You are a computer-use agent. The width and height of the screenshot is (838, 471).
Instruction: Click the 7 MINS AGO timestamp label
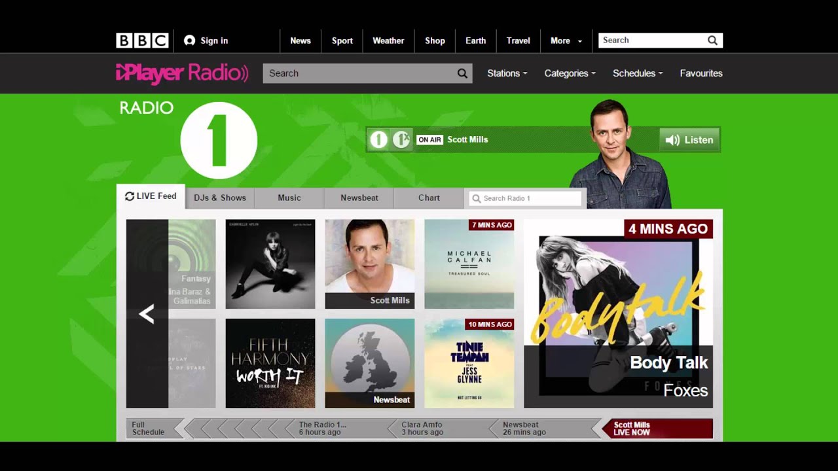(x=492, y=225)
